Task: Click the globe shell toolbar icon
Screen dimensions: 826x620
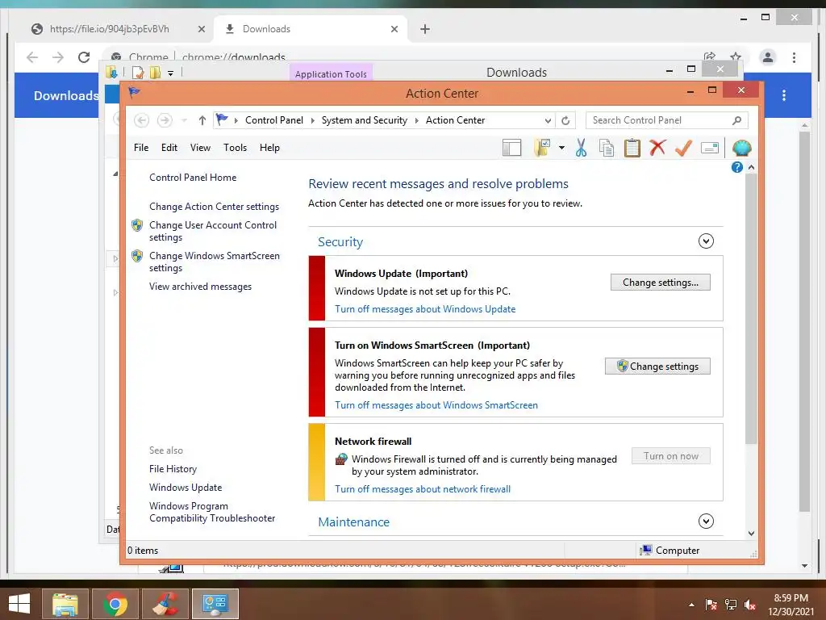Action: point(741,149)
